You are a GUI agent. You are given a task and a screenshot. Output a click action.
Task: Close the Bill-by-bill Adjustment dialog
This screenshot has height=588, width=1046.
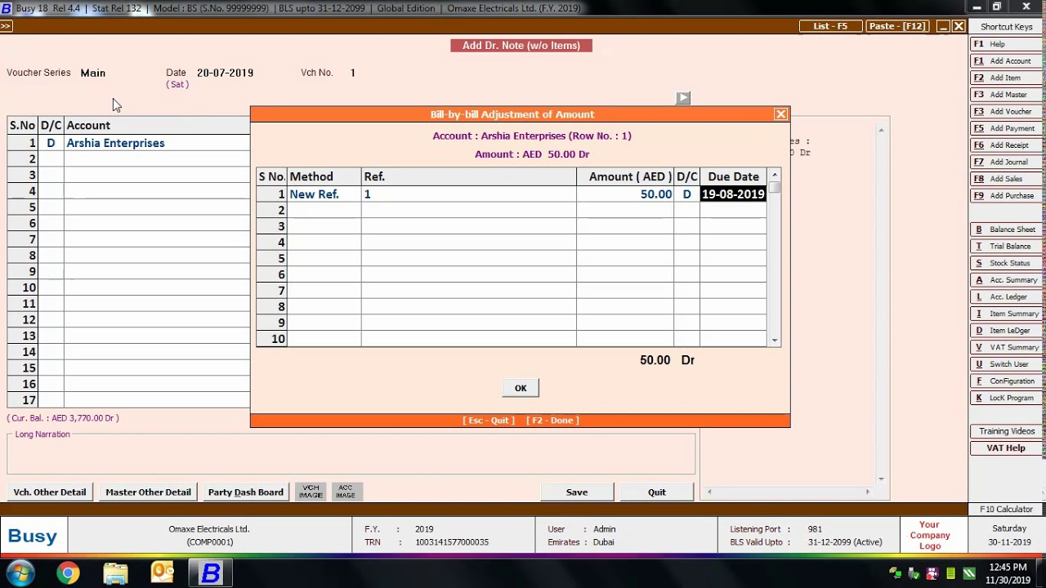click(780, 114)
